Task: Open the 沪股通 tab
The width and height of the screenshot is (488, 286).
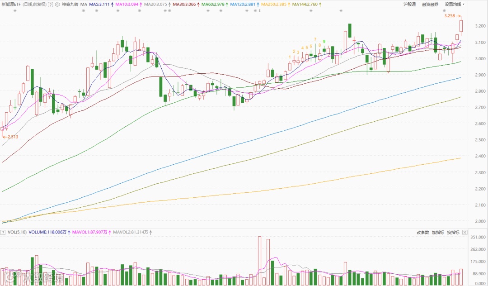Action: point(409,5)
